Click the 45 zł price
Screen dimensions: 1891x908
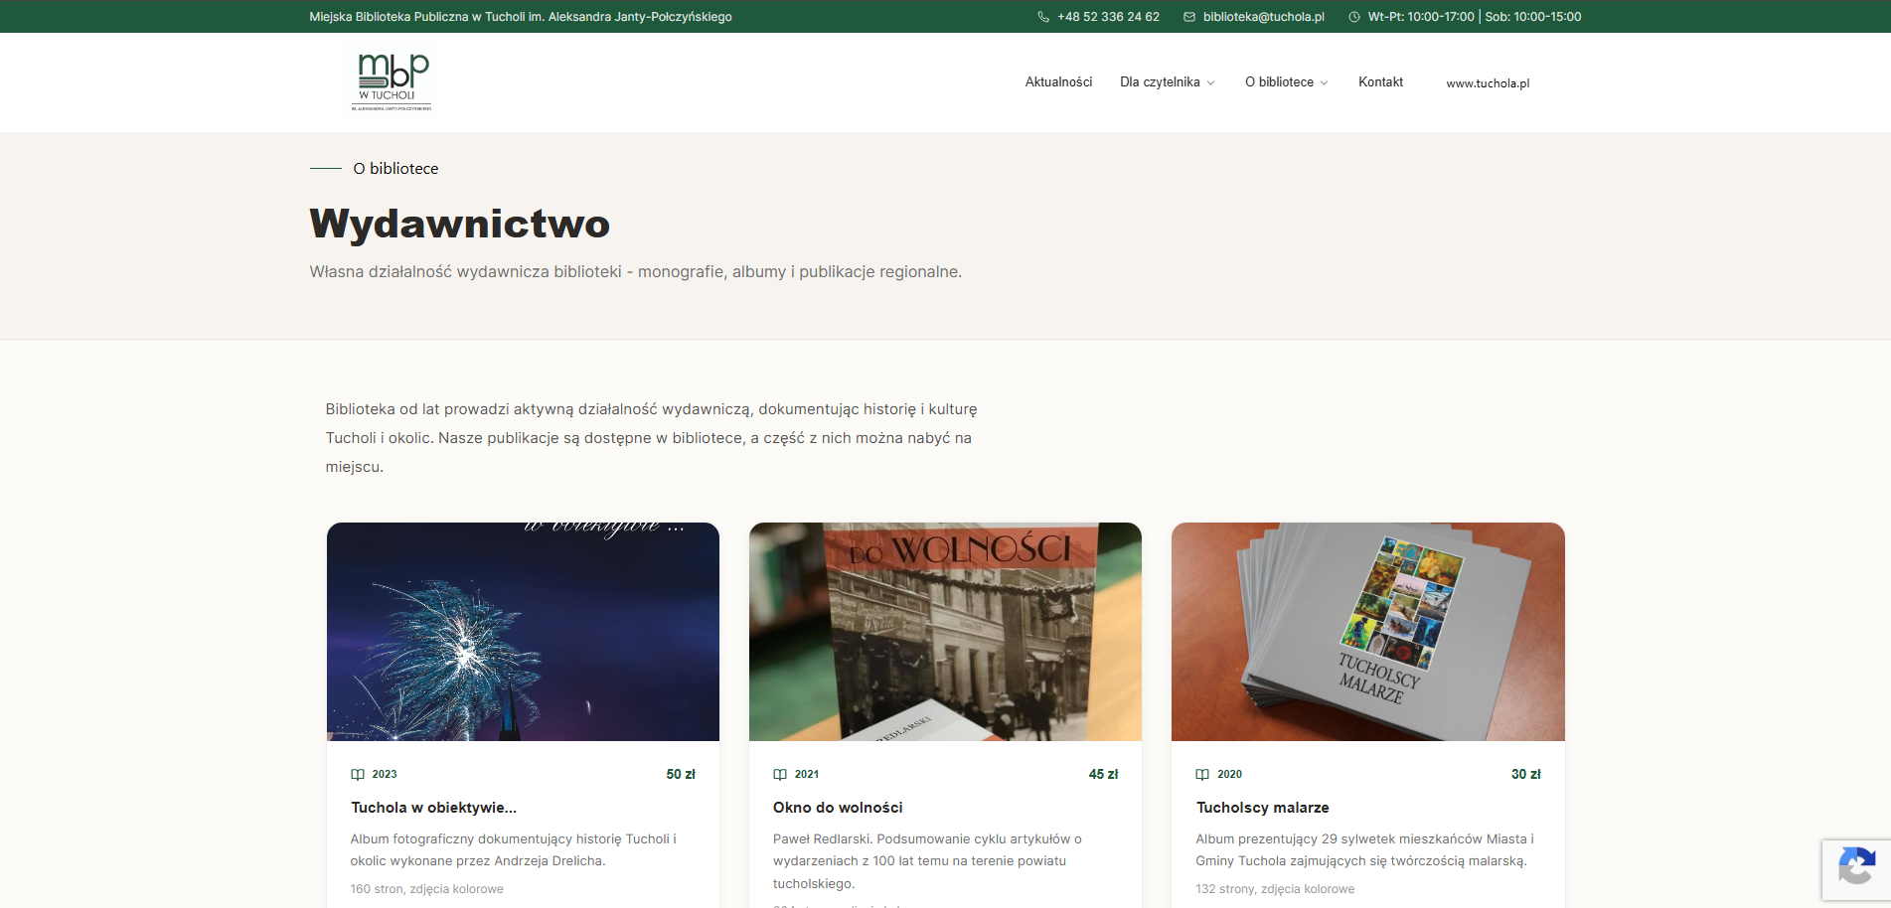(x=1103, y=775)
